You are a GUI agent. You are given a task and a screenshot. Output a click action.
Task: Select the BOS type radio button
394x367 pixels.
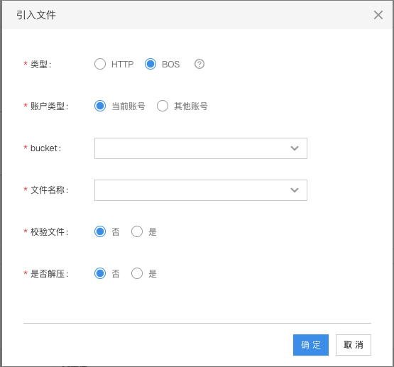151,64
